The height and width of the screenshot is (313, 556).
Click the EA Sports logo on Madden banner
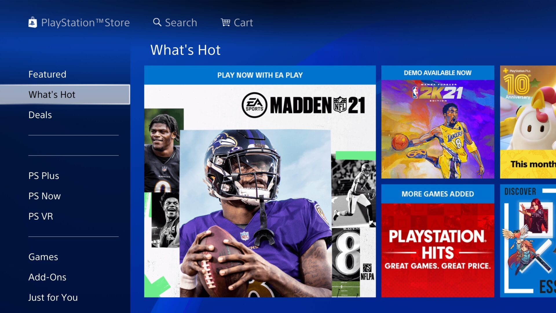254,105
